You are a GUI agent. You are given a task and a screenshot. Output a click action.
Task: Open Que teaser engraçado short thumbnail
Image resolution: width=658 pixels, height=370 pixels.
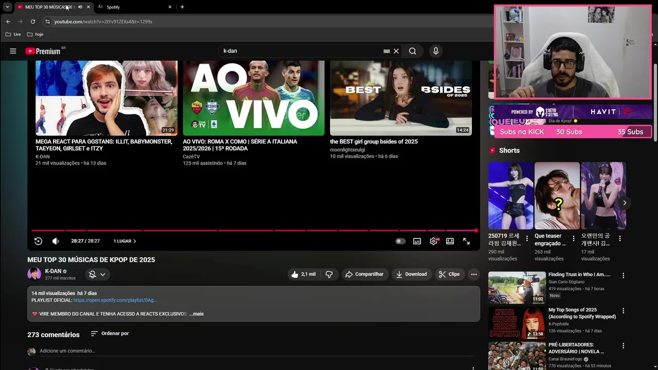[x=557, y=196]
